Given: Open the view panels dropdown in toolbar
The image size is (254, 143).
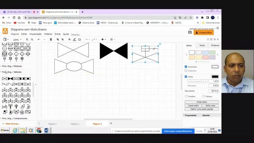Looking at the screenshot, I should click(6, 39).
